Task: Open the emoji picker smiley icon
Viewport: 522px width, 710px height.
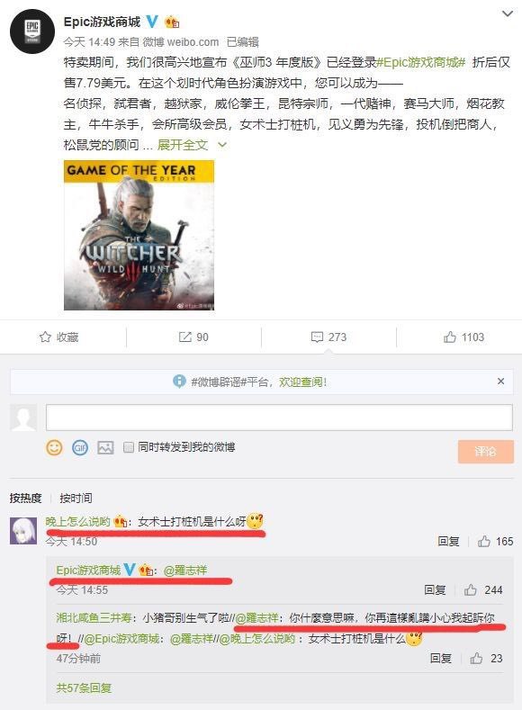Action: pos(54,448)
